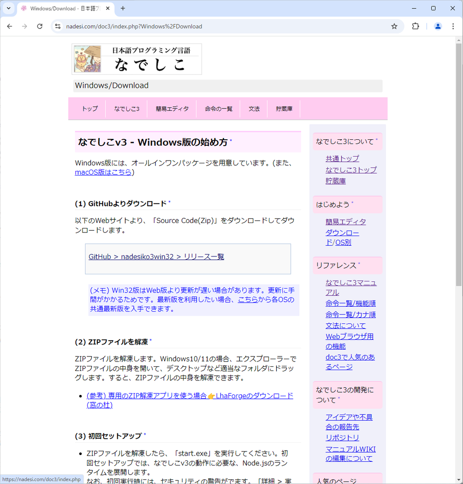Expand the tab search dropdown arrow
The height and width of the screenshot is (484, 463).
click(8, 8)
